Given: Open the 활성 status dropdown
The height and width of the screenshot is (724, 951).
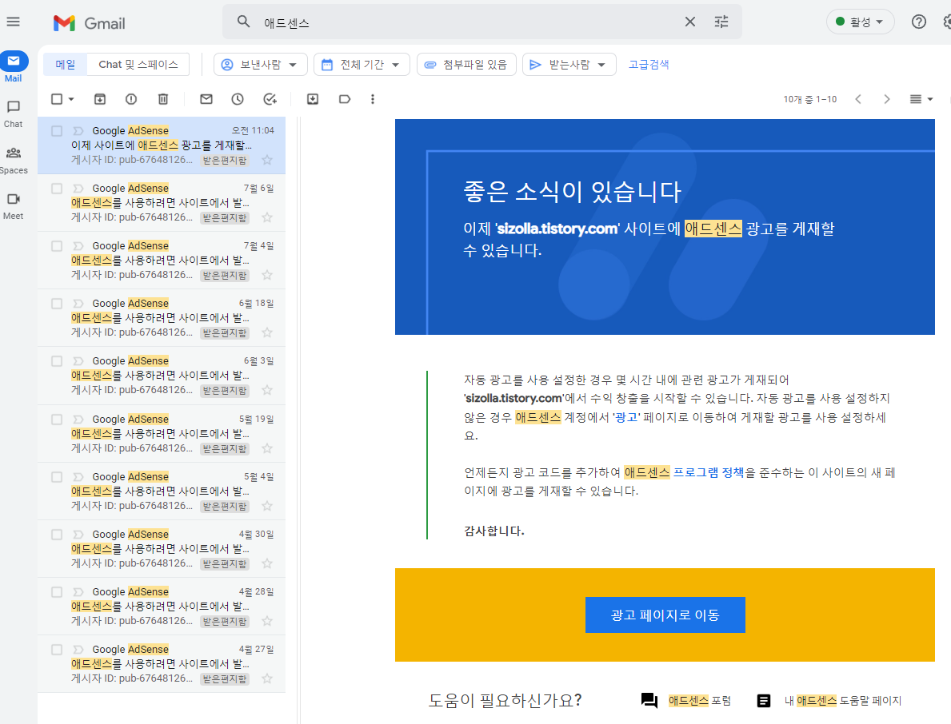Looking at the screenshot, I should [x=860, y=22].
